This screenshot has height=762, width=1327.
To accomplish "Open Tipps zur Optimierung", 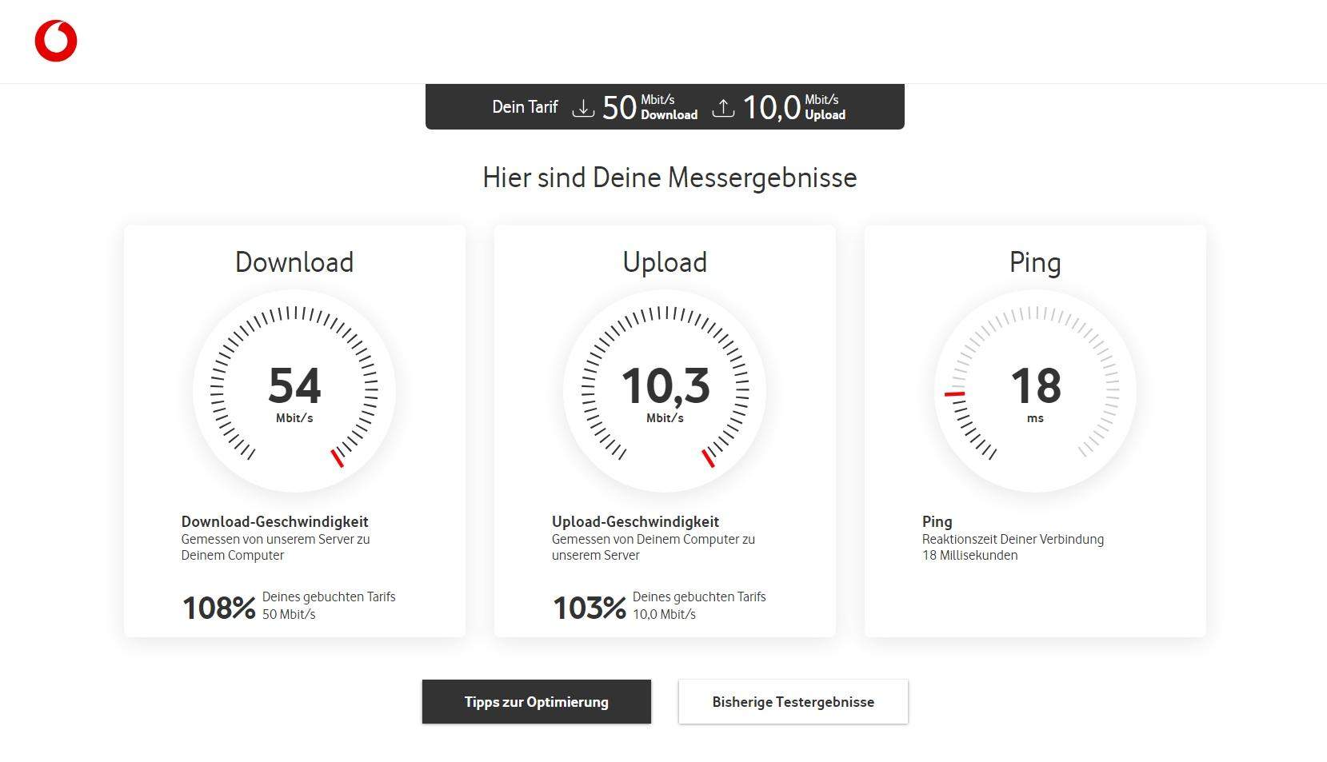I will click(x=536, y=701).
